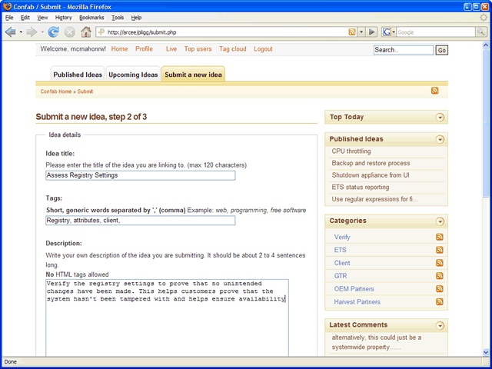
Task: Open the Bookmarks menu
Action: [x=91, y=17]
